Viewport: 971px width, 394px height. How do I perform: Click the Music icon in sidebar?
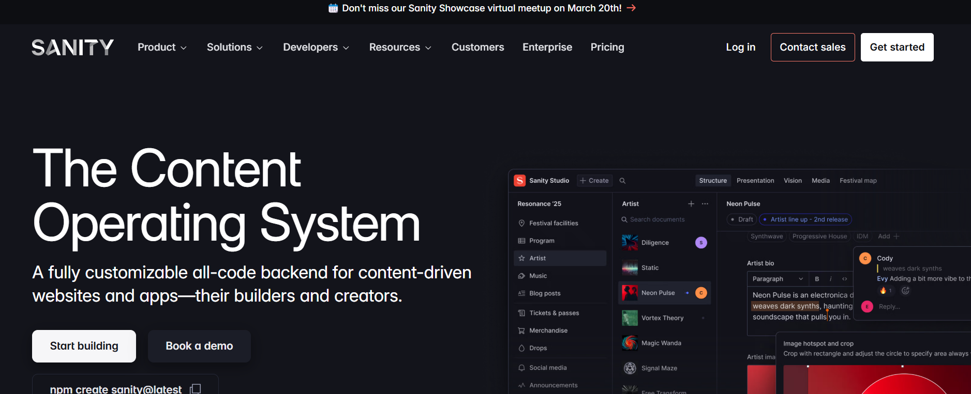[521, 276]
